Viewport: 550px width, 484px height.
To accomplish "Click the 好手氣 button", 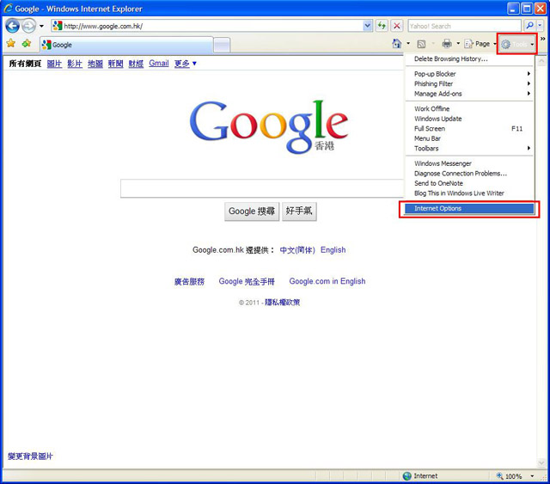I will (299, 211).
